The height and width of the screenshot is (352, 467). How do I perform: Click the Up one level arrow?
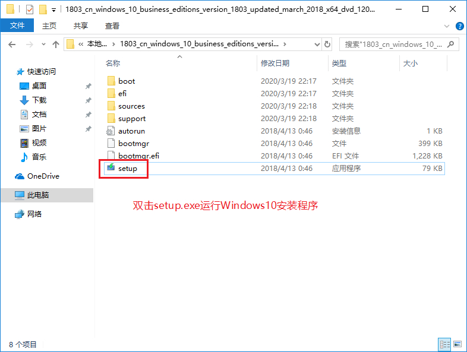coord(56,45)
